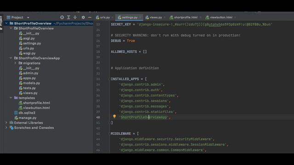Click the 'django.contrib.auth' entry
This screenshot has height=165, width=294.
[x=140, y=90]
